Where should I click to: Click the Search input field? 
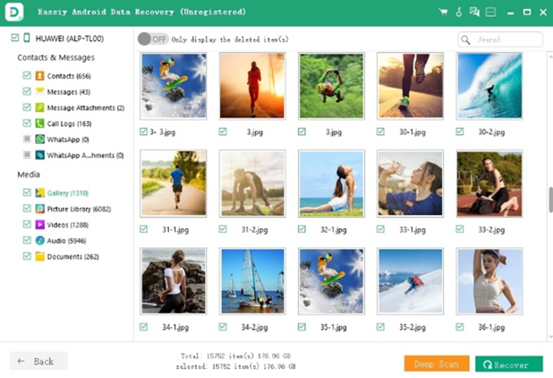point(507,39)
